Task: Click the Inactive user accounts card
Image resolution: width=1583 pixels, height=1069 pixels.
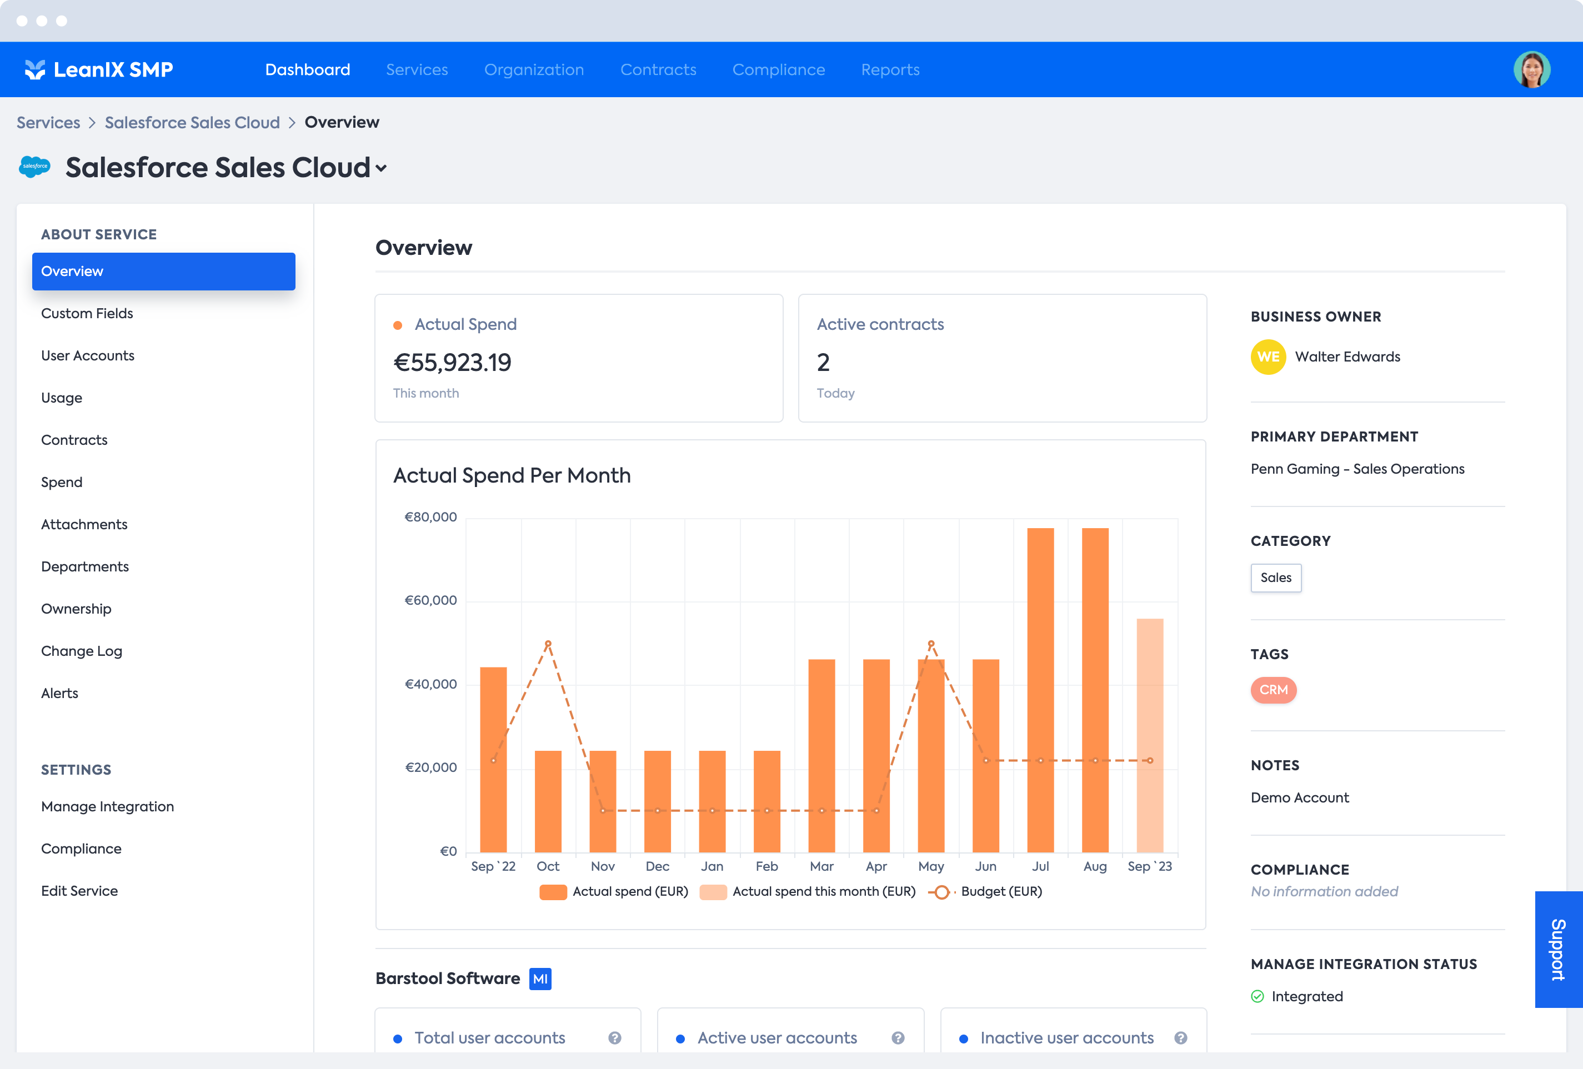Action: [x=1074, y=1030]
